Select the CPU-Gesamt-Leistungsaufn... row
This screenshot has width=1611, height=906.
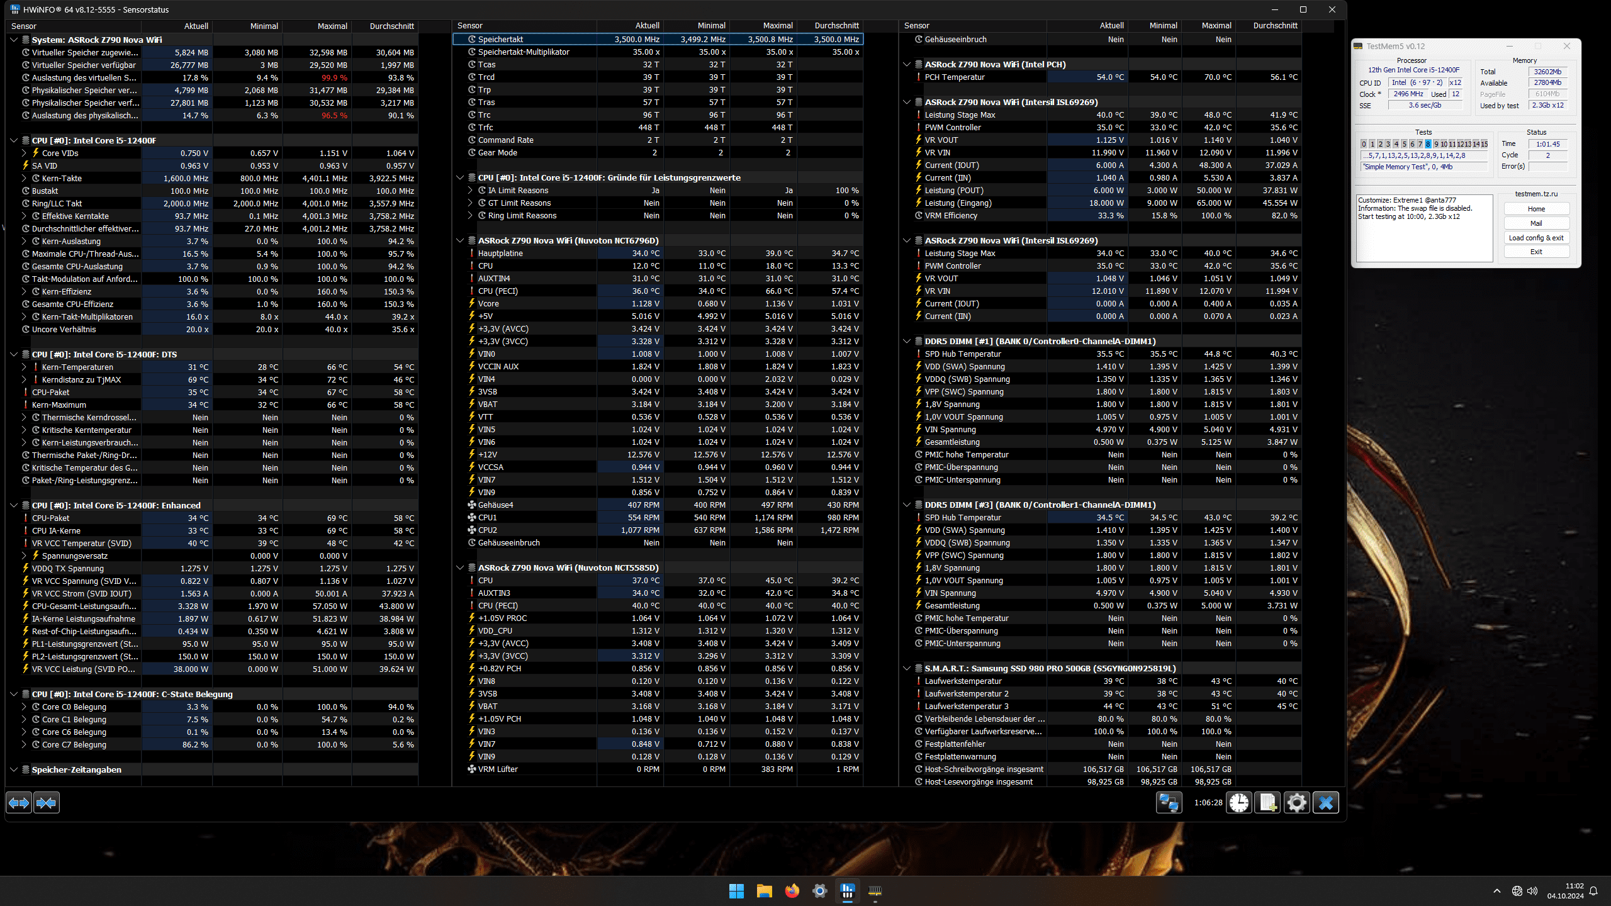click(212, 606)
